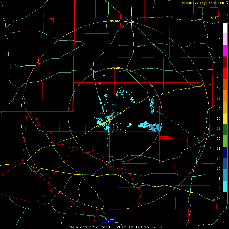Click the magenta legend swatch
Image resolution: width=229 pixels, height=229 pixels.
(225, 51)
